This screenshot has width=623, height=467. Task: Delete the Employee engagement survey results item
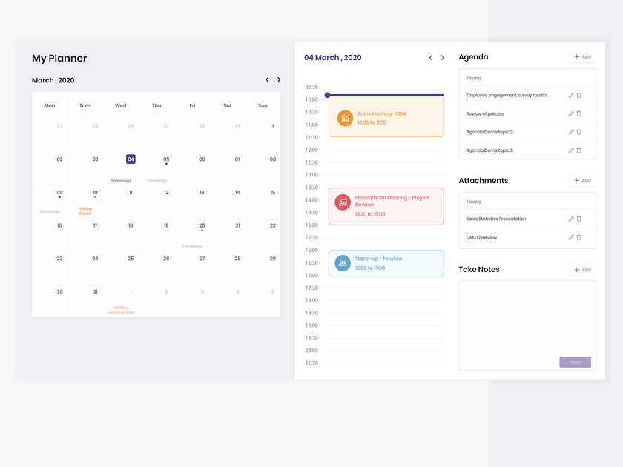coord(578,95)
